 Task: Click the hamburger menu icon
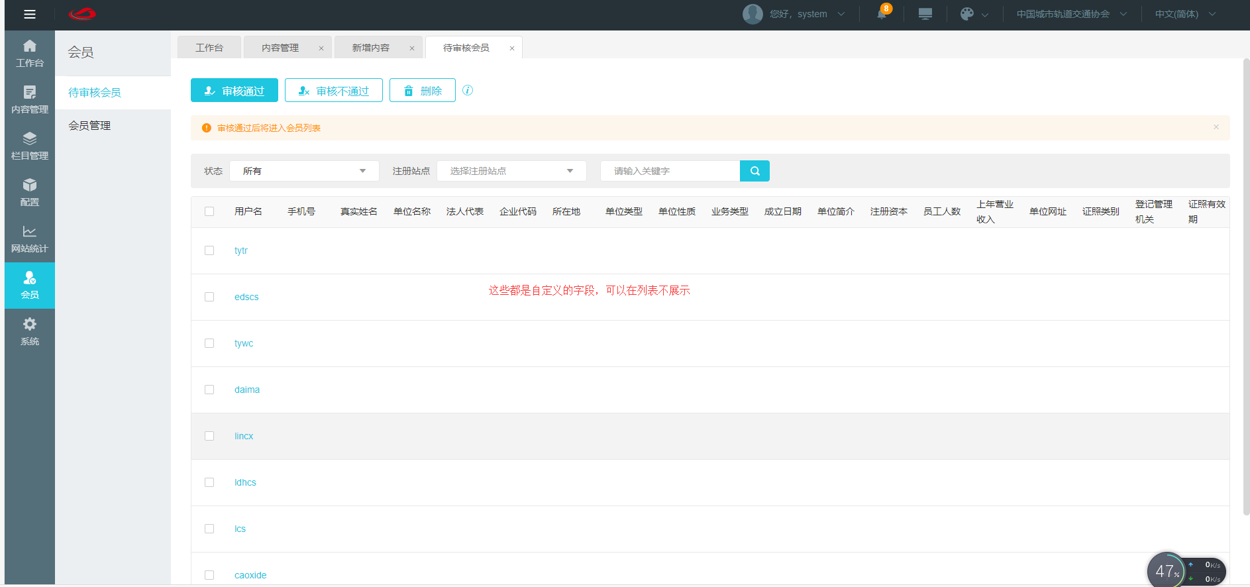coord(30,14)
